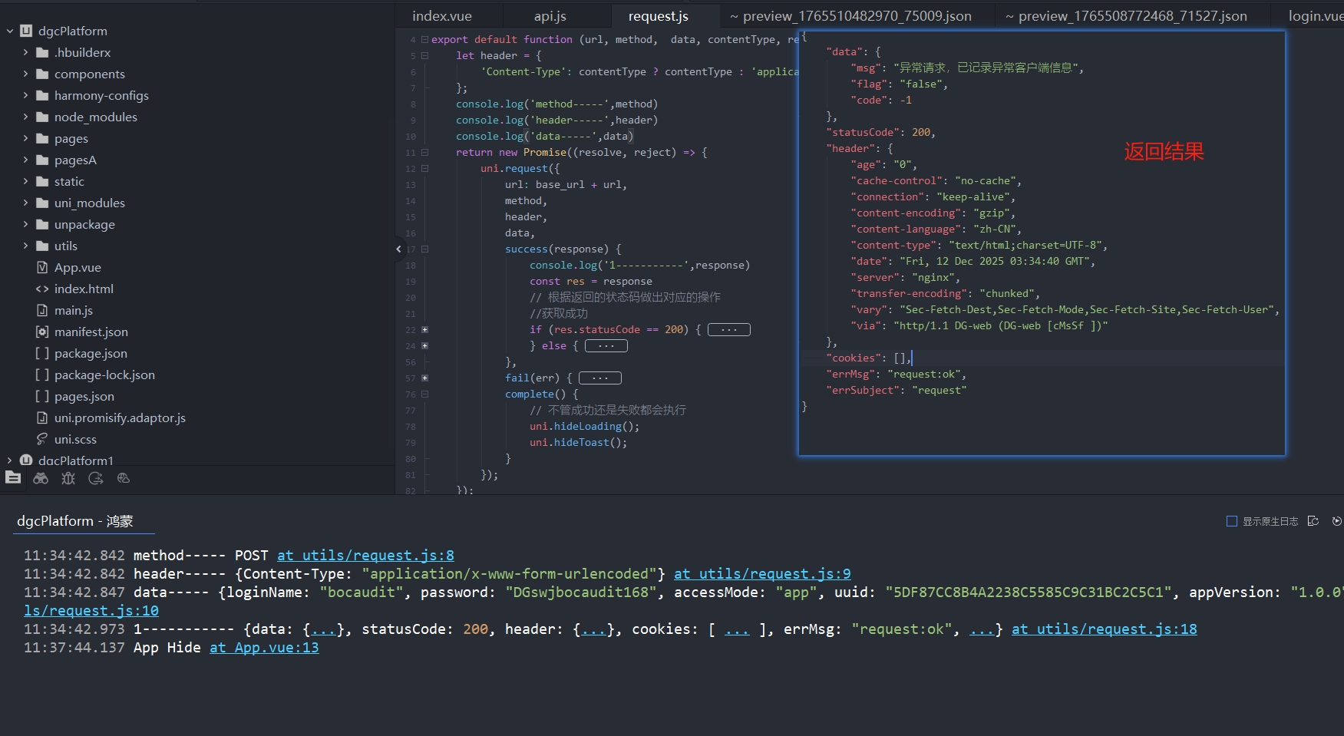
Task: Click the binoculars search icon
Action: pyautogui.click(x=41, y=478)
